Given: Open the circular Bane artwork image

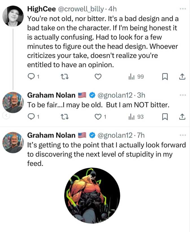Looking at the screenshot, I should pyautogui.click(x=92, y=196).
